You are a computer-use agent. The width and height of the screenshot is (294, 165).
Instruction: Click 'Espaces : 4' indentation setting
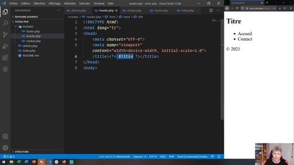pyautogui.click(x=140, y=157)
